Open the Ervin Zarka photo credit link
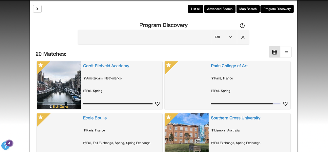 [60, 107]
